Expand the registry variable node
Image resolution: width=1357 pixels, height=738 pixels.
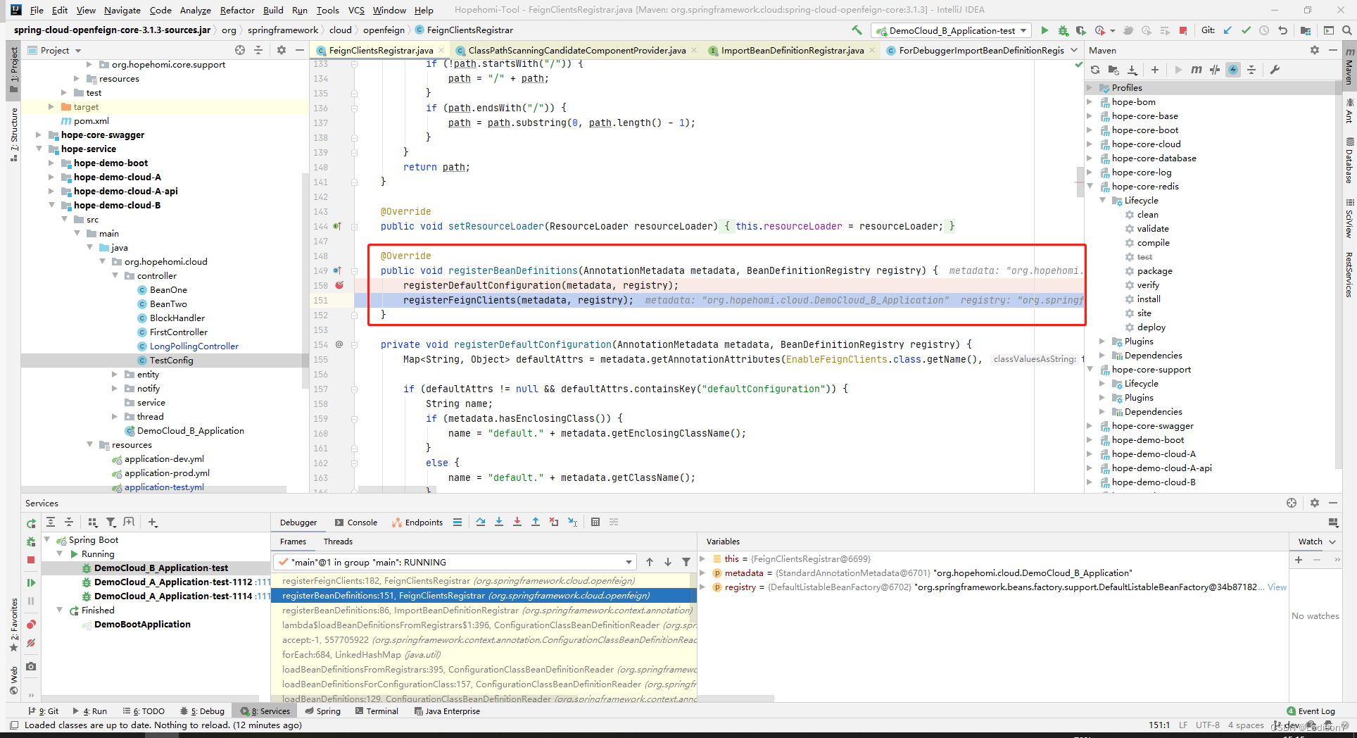(x=702, y=587)
